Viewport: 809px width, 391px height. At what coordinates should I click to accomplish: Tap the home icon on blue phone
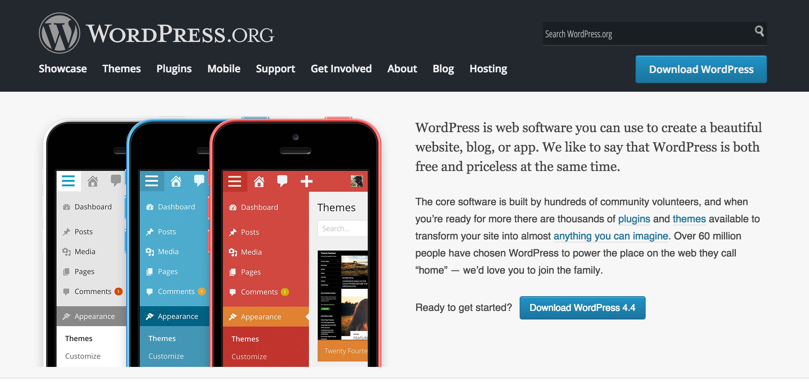176,181
